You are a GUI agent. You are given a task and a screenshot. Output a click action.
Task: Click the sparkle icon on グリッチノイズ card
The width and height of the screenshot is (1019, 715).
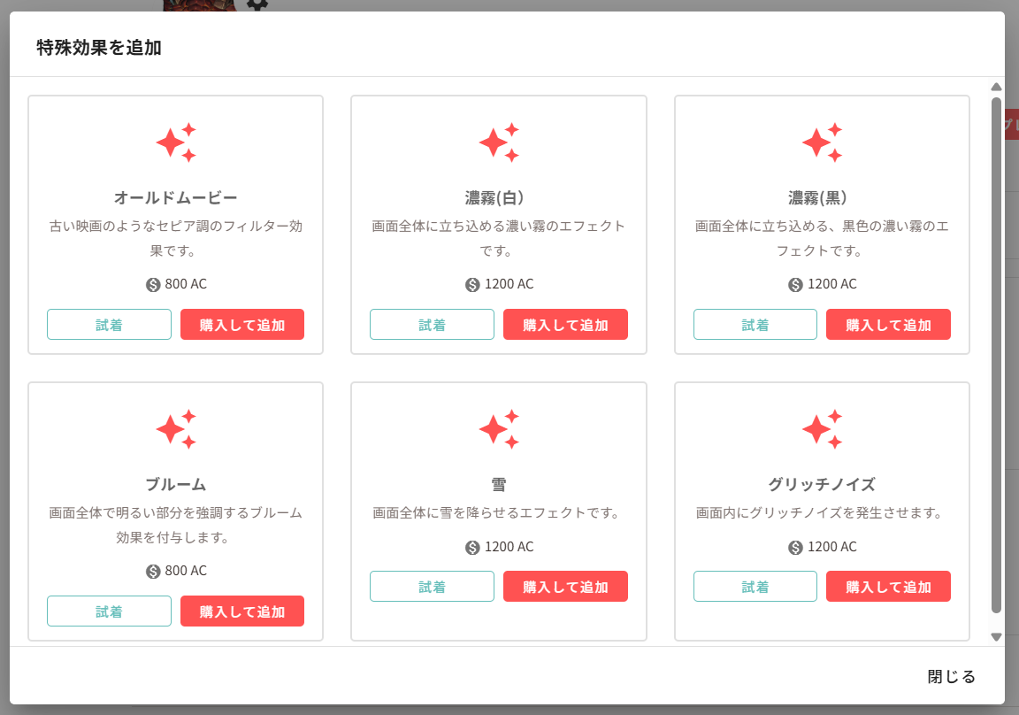[x=822, y=429]
